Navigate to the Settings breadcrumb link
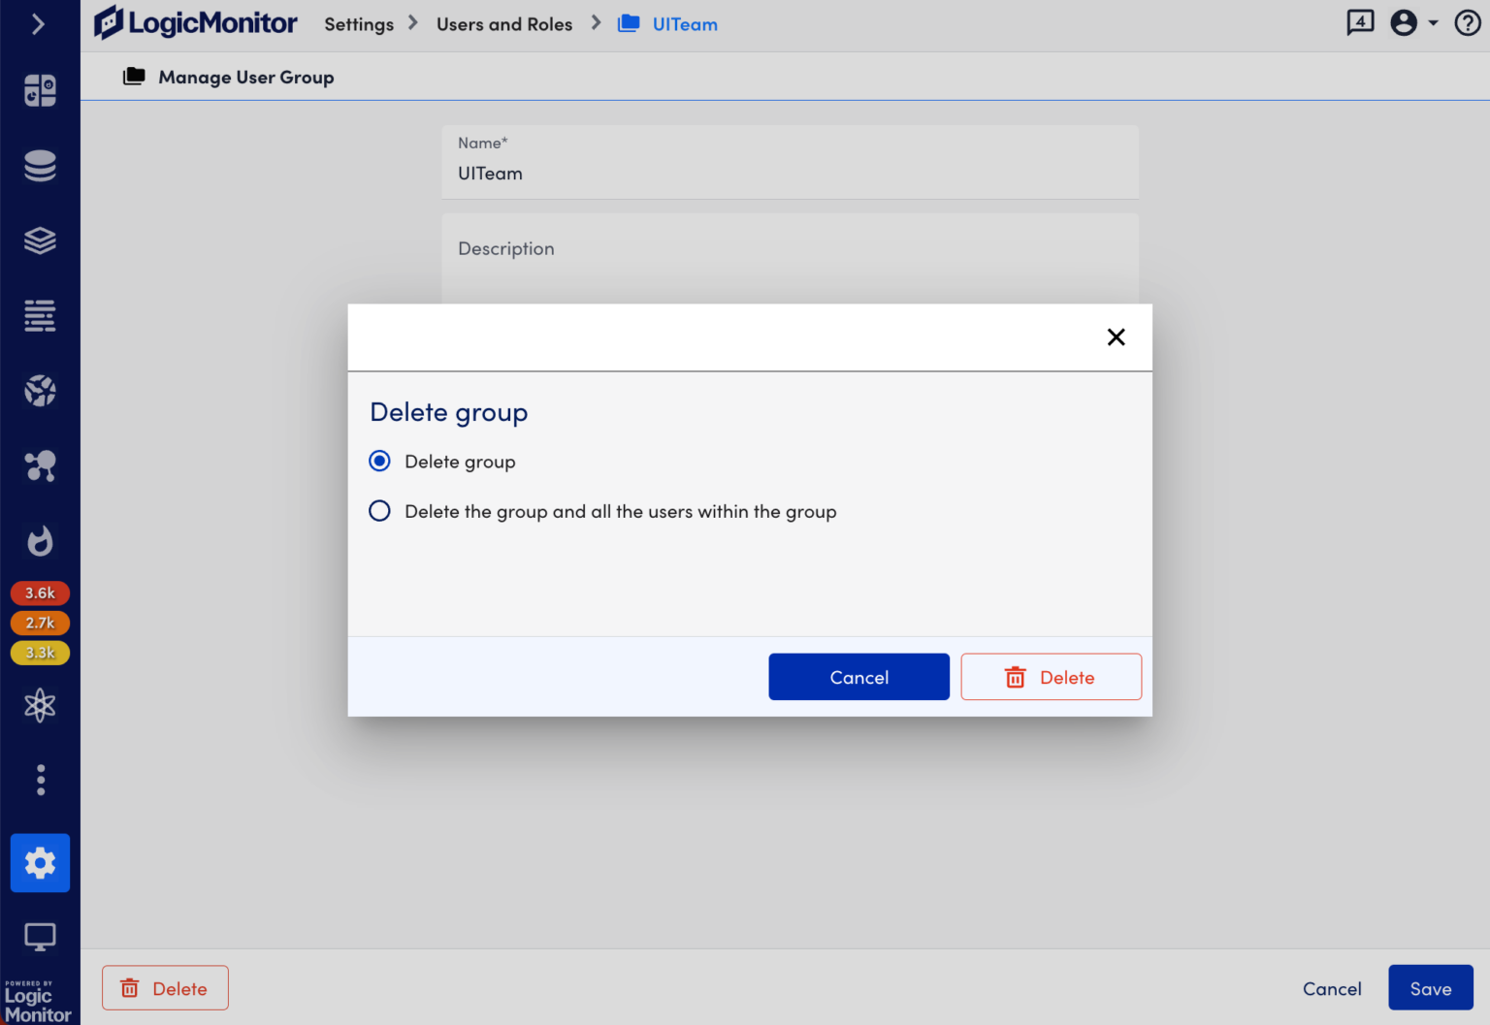 point(358,23)
